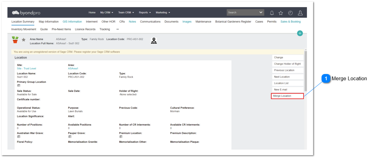This screenshot has height=158, width=372.
Task: Click the Merge Location button
Action: coord(288,96)
